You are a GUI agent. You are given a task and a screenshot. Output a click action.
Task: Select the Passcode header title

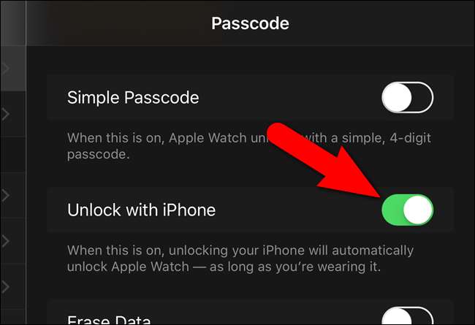click(x=250, y=23)
